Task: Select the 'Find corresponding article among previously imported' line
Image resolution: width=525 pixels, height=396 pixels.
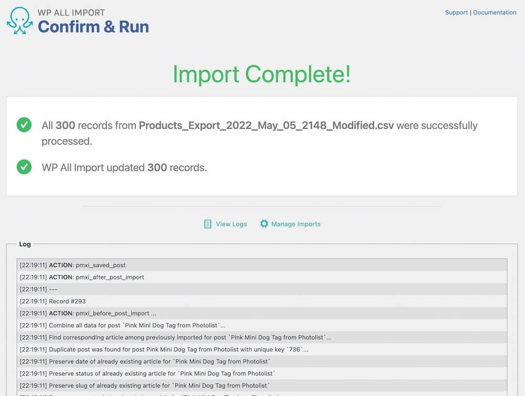Action: (x=262, y=337)
